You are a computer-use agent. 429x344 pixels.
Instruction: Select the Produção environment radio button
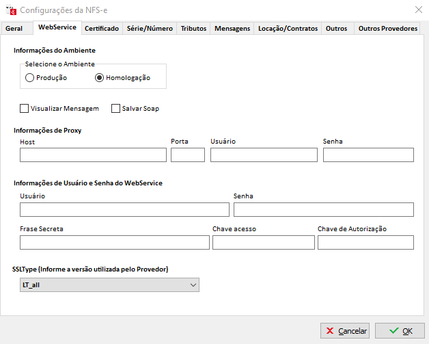(29, 78)
